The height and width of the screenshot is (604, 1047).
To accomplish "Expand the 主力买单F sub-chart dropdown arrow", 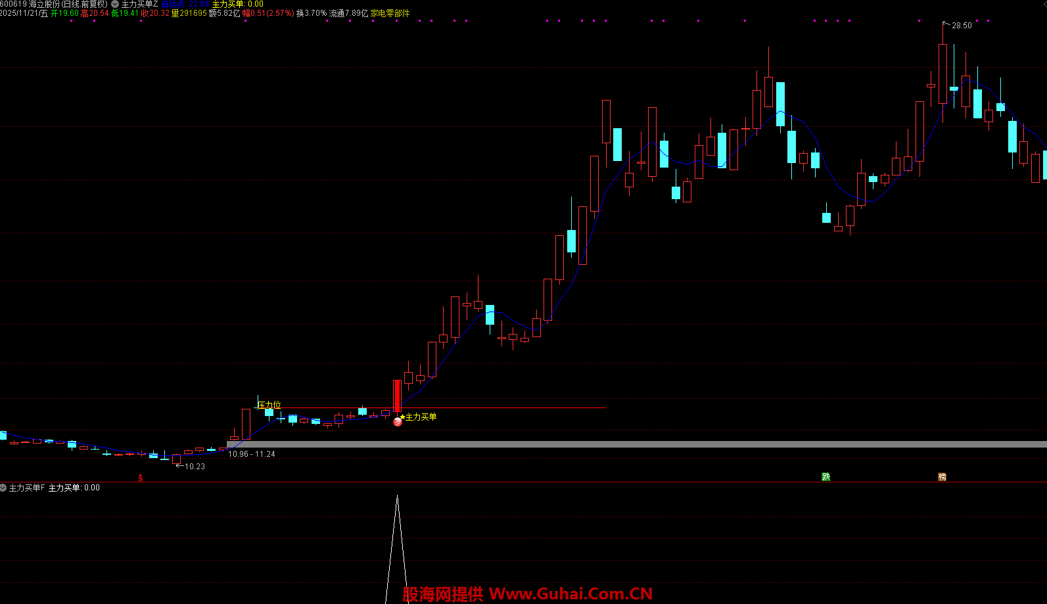I will [x=3, y=488].
